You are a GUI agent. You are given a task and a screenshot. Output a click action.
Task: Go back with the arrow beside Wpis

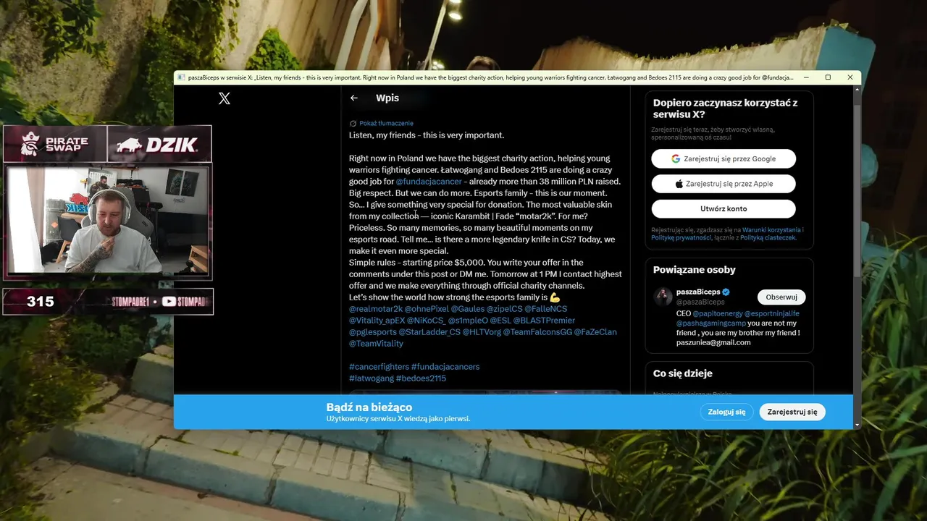(354, 98)
